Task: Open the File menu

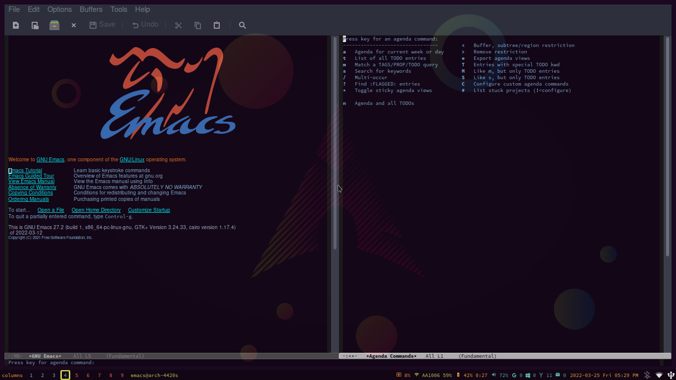Action: pos(14,9)
